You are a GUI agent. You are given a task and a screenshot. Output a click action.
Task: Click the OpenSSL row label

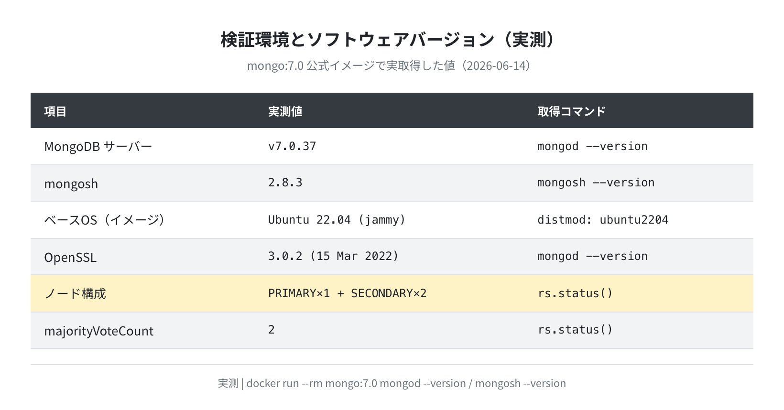[x=70, y=257]
